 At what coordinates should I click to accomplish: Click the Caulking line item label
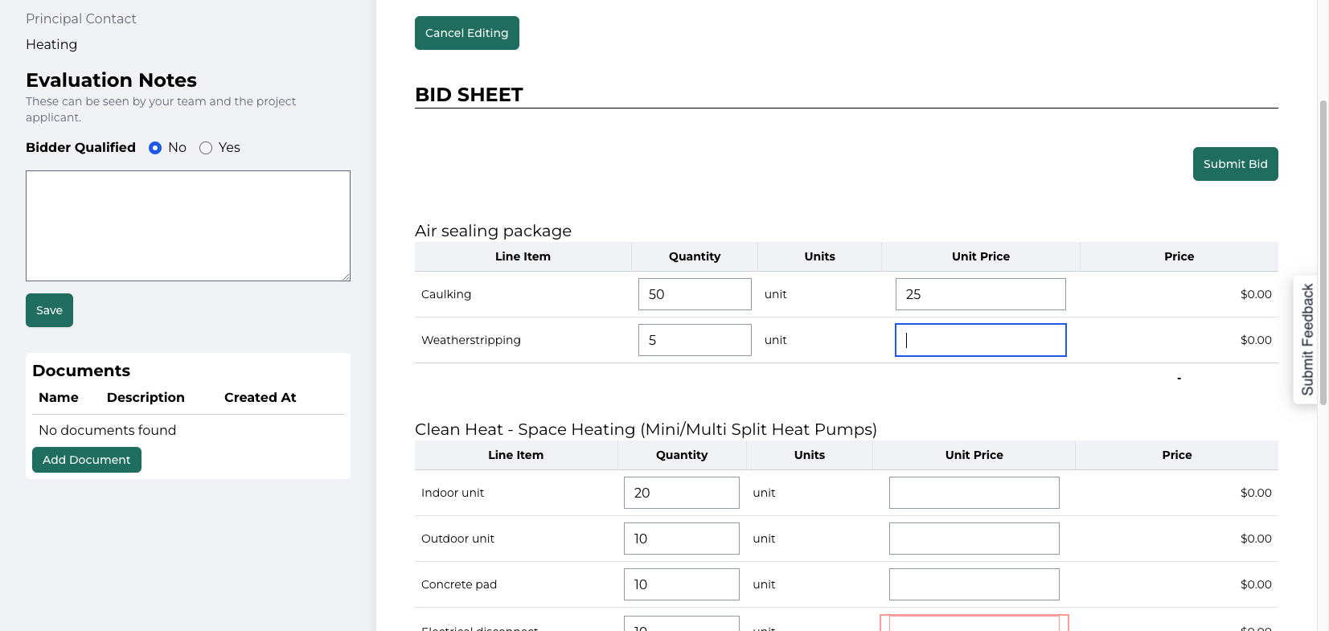pos(446,294)
